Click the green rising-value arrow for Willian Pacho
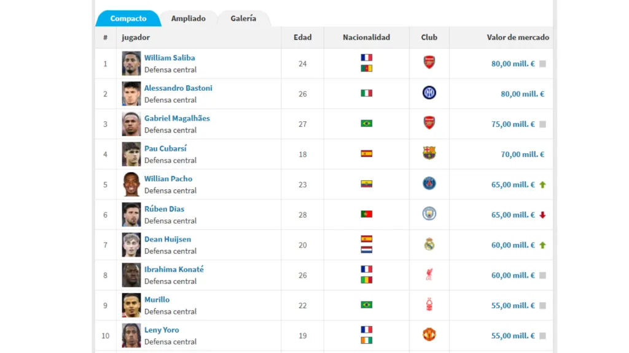The image size is (629, 353). click(x=541, y=184)
